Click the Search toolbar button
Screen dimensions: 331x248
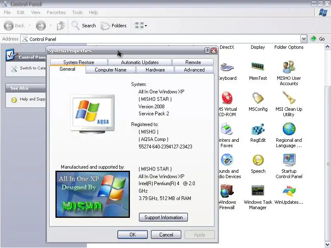click(x=84, y=26)
